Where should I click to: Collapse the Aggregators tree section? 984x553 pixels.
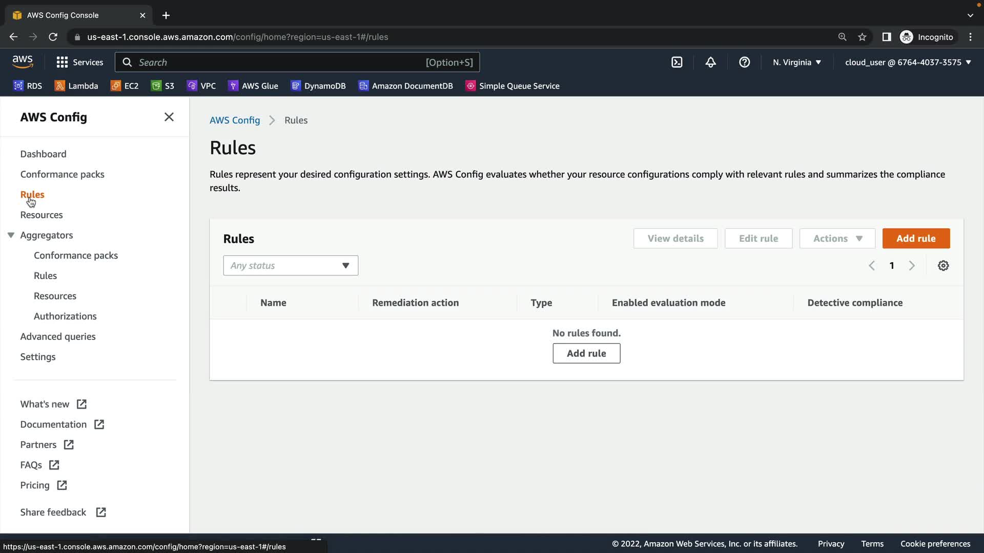pos(11,235)
